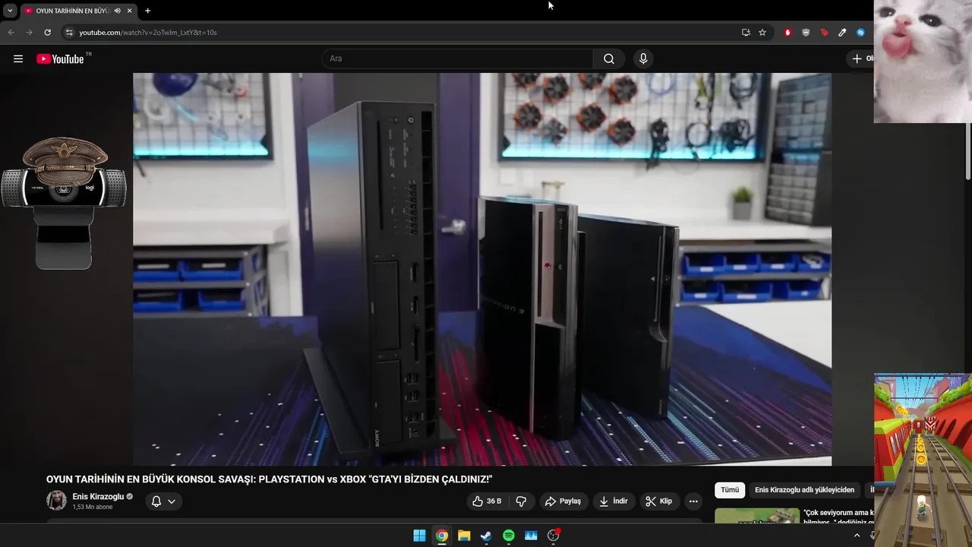Viewport: 972px width, 547px height.
Task: Show hidden system tray icons chevron
Action: (x=857, y=536)
